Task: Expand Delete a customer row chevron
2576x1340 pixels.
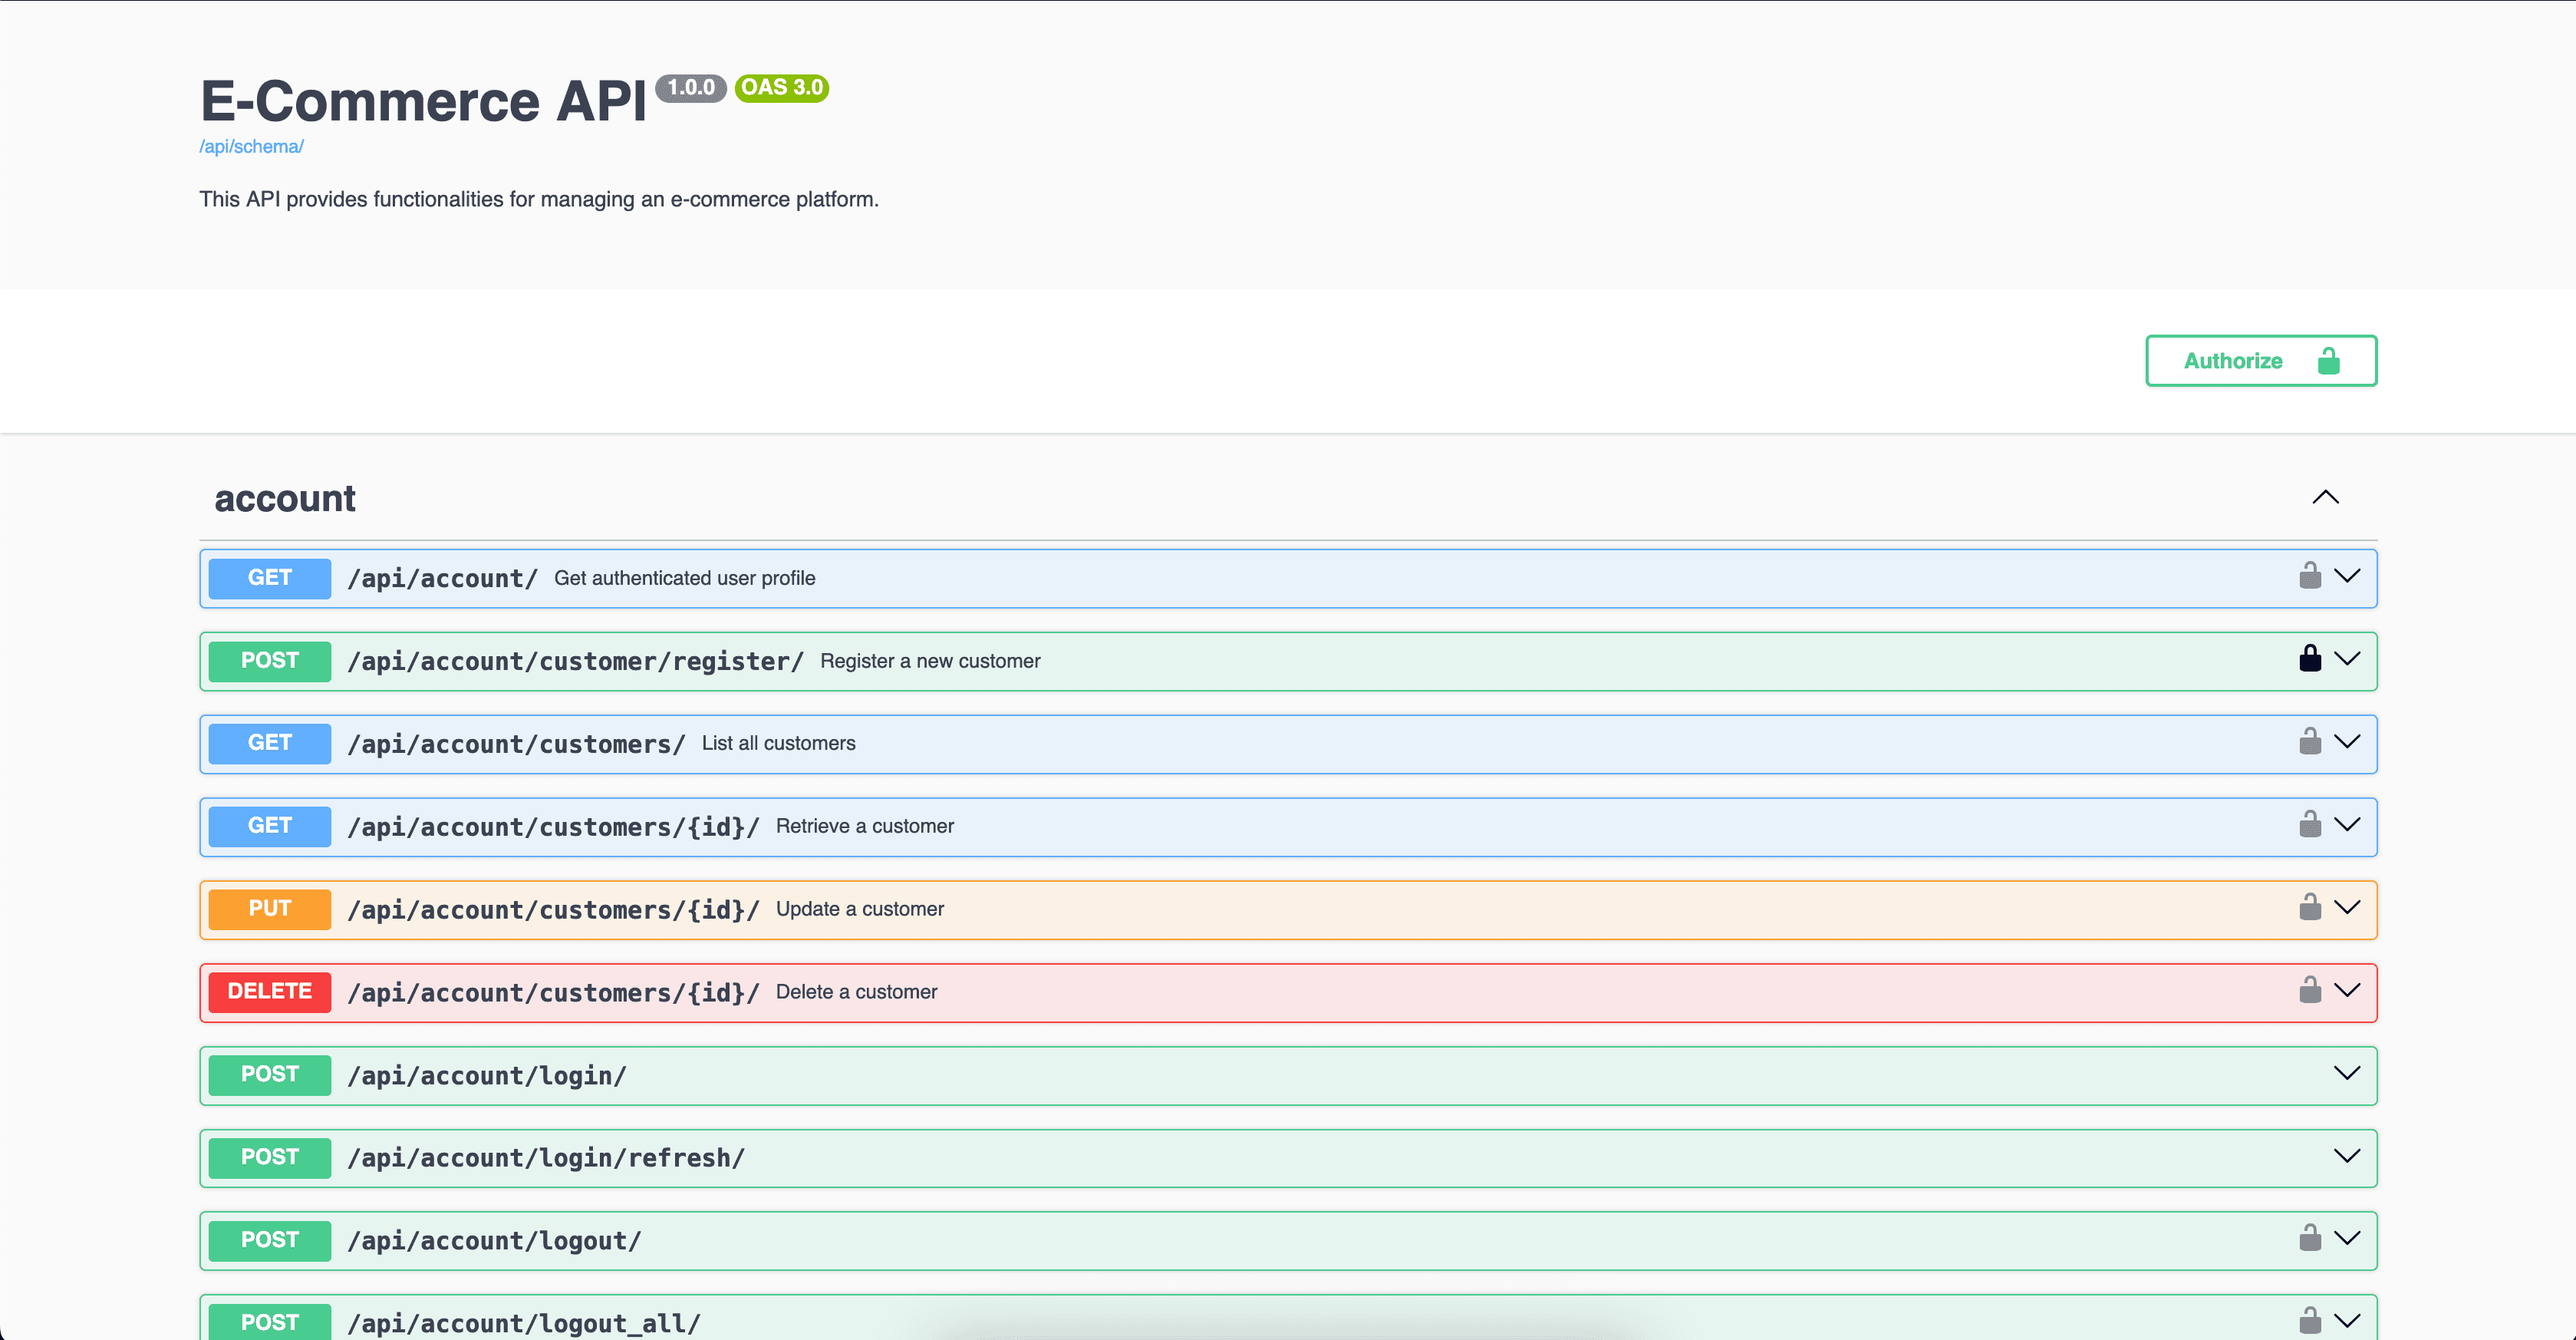Action: click(x=2346, y=992)
